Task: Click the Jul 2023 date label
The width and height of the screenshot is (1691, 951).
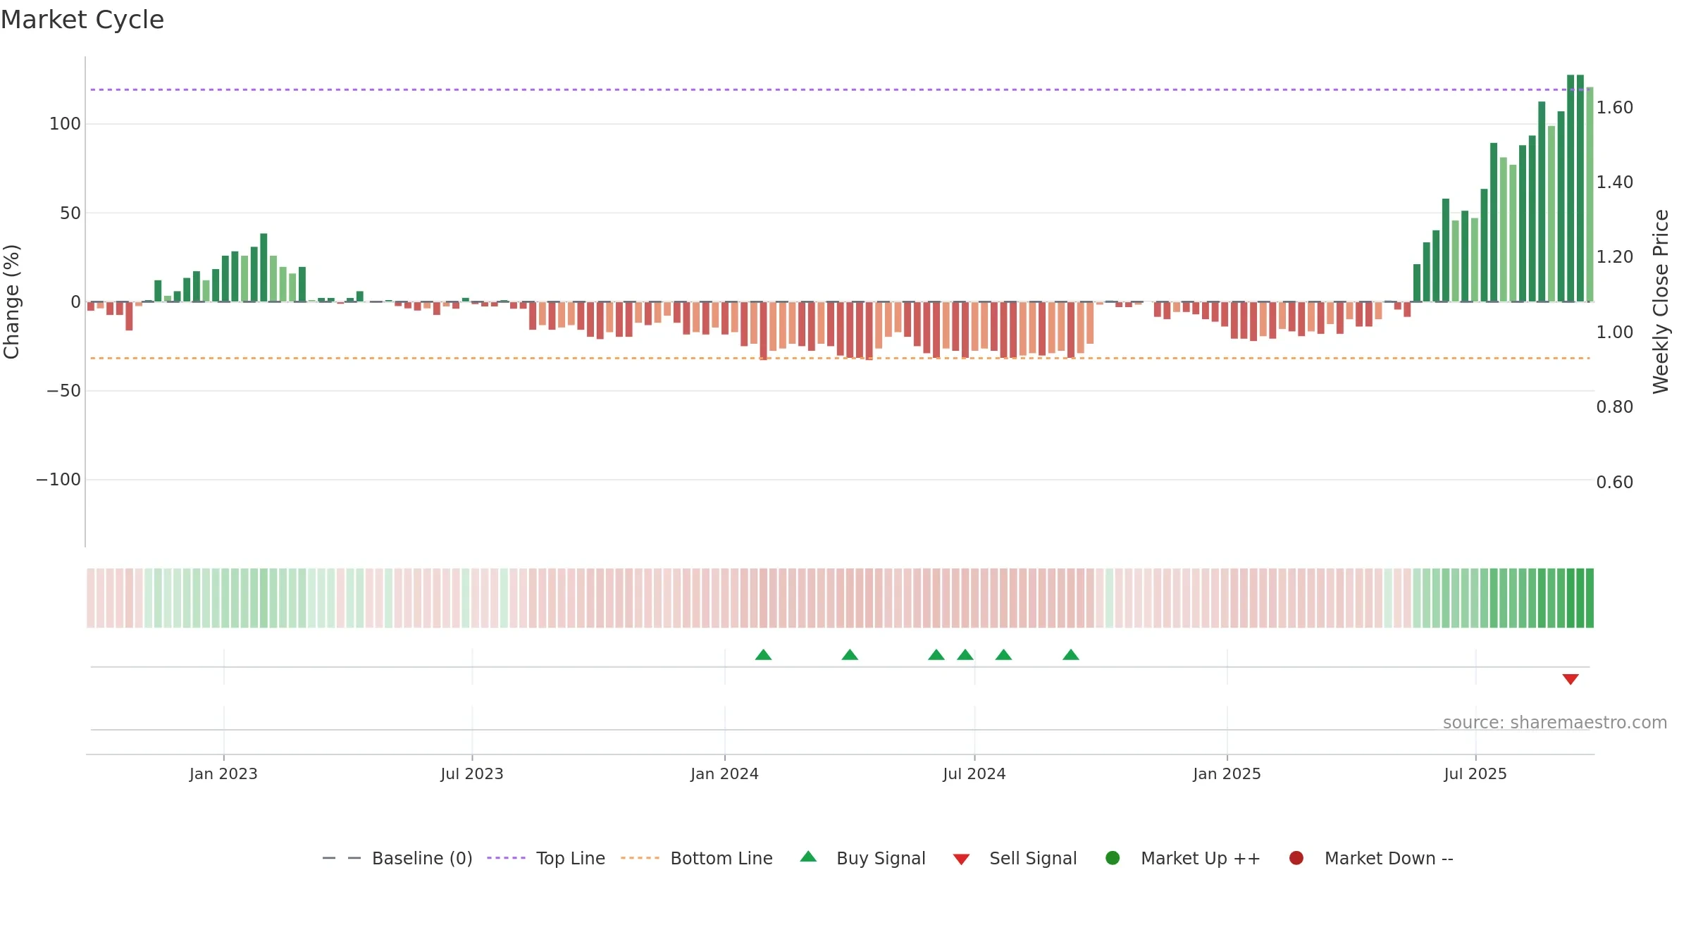Action: [x=472, y=774]
